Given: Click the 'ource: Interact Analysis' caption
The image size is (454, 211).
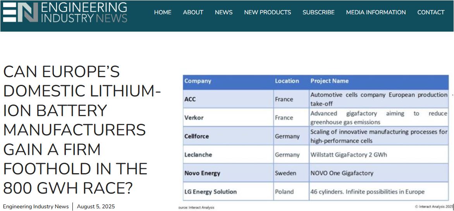Looking at the screenshot, I should tap(196, 207).
